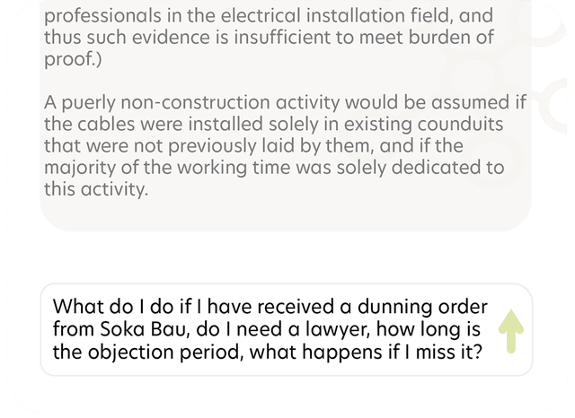The height and width of the screenshot is (418, 575).
Task: Click "dunning order" in the typed question
Action: (x=429, y=306)
